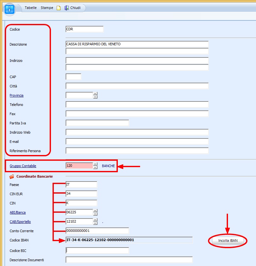Click the CAB/Sportello spinner down arrow
Viewport: 256px width, 266px height.
coord(95,223)
